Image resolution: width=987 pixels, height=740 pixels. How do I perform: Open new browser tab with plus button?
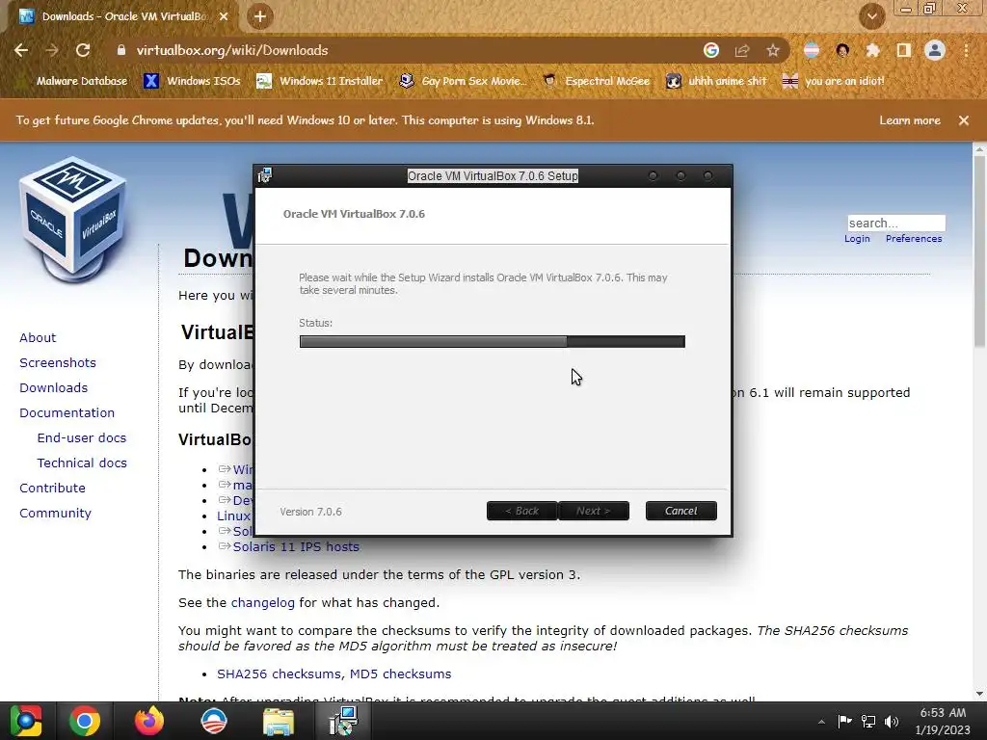(260, 16)
